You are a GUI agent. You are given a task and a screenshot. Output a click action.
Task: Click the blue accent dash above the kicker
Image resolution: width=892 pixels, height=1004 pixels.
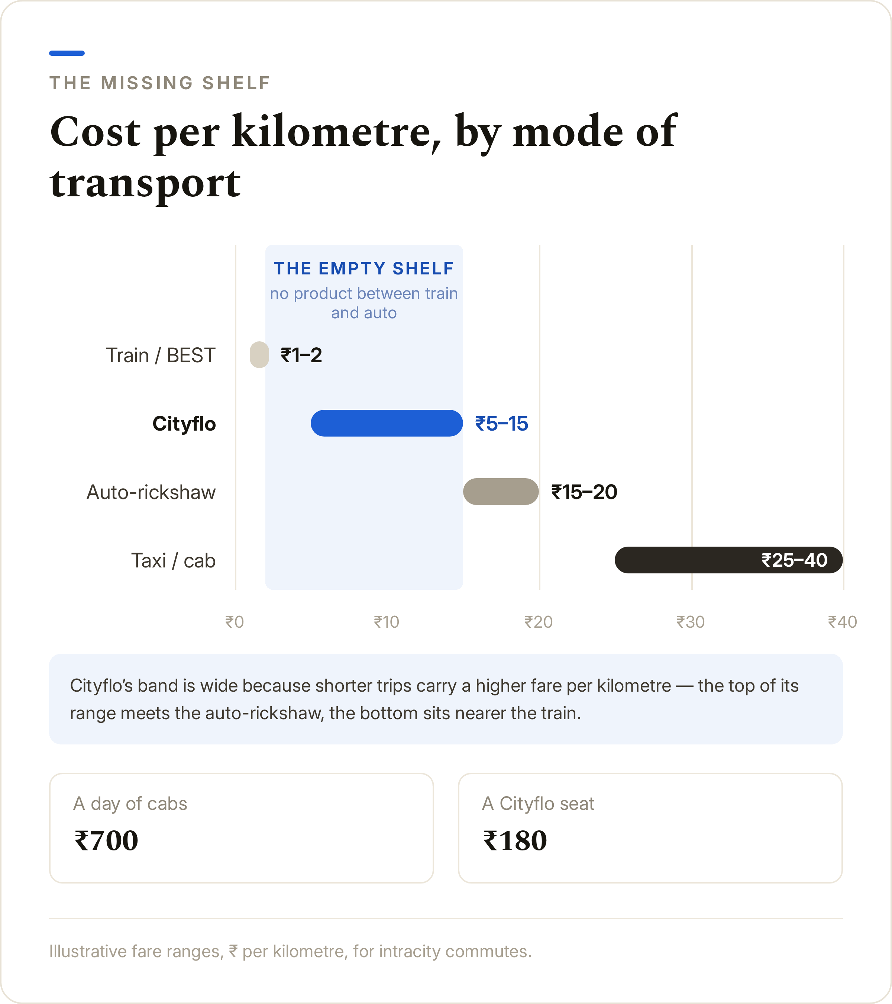click(x=67, y=53)
